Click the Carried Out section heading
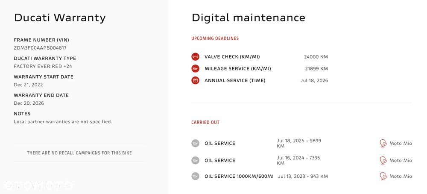 (205, 123)
